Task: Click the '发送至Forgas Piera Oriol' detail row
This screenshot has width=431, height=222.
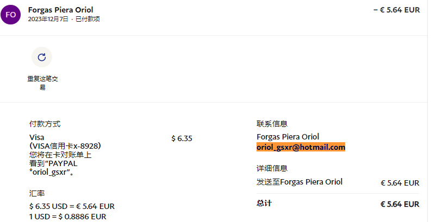Action: click(299, 182)
